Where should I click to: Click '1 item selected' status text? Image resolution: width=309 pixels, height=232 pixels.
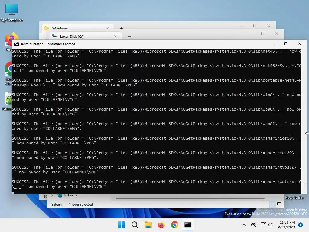[x=81, y=205]
